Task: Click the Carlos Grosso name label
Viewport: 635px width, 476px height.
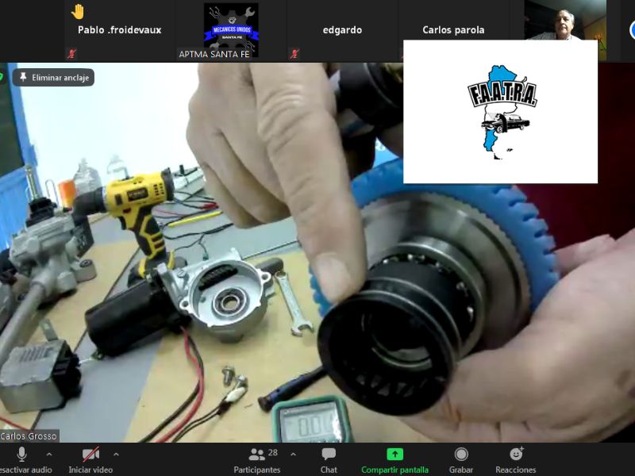Action: (29, 436)
